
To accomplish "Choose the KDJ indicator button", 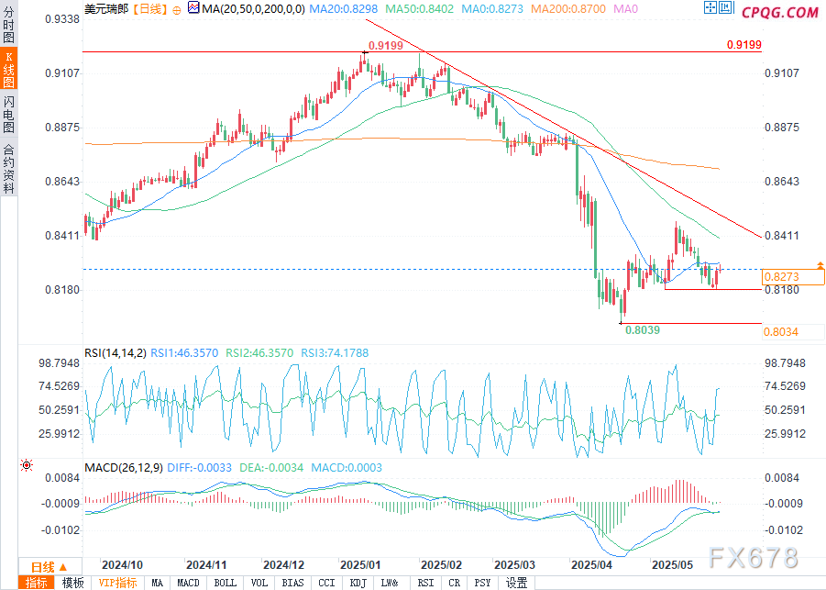I will click(x=358, y=583).
